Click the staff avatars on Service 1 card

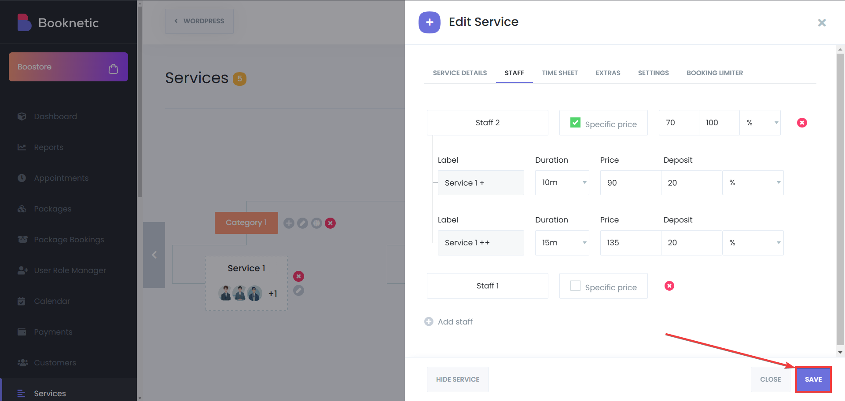point(240,293)
